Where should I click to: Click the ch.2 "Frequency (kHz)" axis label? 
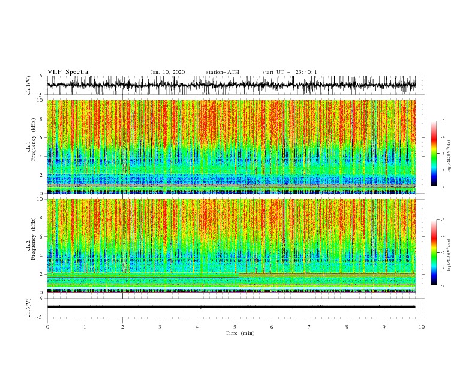tap(34, 239)
